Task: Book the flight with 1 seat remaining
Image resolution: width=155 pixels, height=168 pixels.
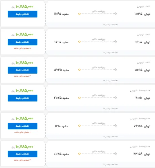Action: (x=23, y=126)
